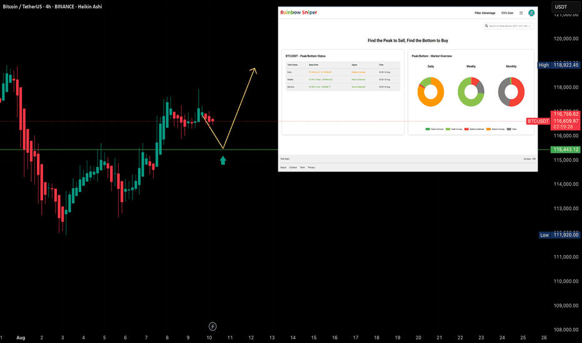Open the user avatar in Rainbow Sniper

531,13
